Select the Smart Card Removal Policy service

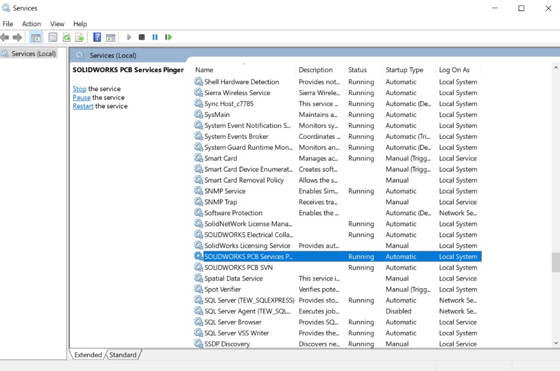(338, 180)
